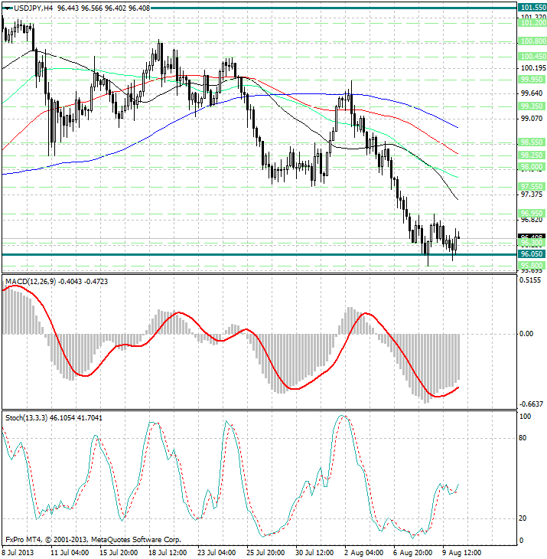Image resolution: width=547 pixels, height=559 pixels.
Task: Click the 99.640 price axis value
Action: coord(532,93)
